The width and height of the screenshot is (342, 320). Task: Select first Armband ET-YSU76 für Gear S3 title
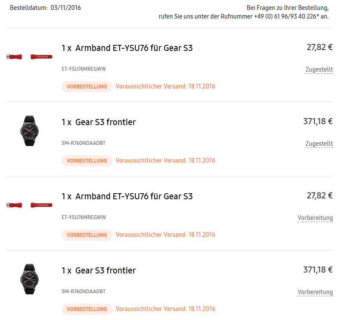click(134, 48)
